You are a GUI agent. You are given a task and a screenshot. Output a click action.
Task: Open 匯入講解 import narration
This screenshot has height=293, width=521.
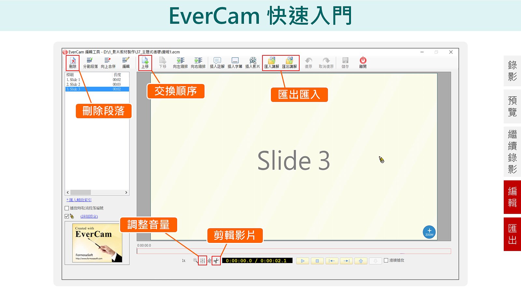click(x=272, y=62)
